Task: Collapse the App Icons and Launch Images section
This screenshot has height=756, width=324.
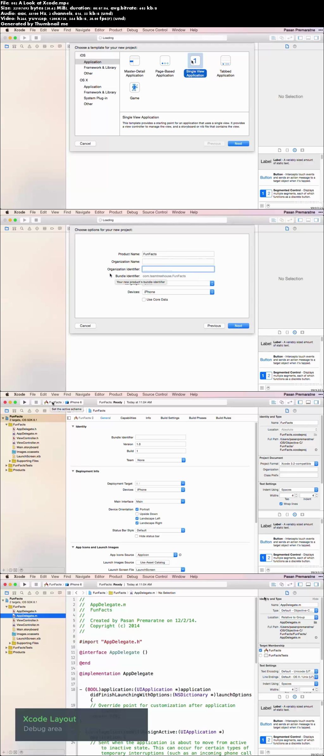Action: coord(73,547)
